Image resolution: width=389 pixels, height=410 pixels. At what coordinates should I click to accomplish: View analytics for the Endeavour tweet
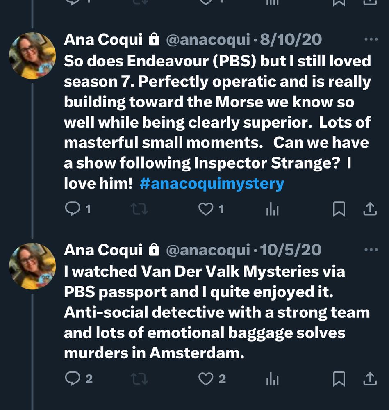272,210
